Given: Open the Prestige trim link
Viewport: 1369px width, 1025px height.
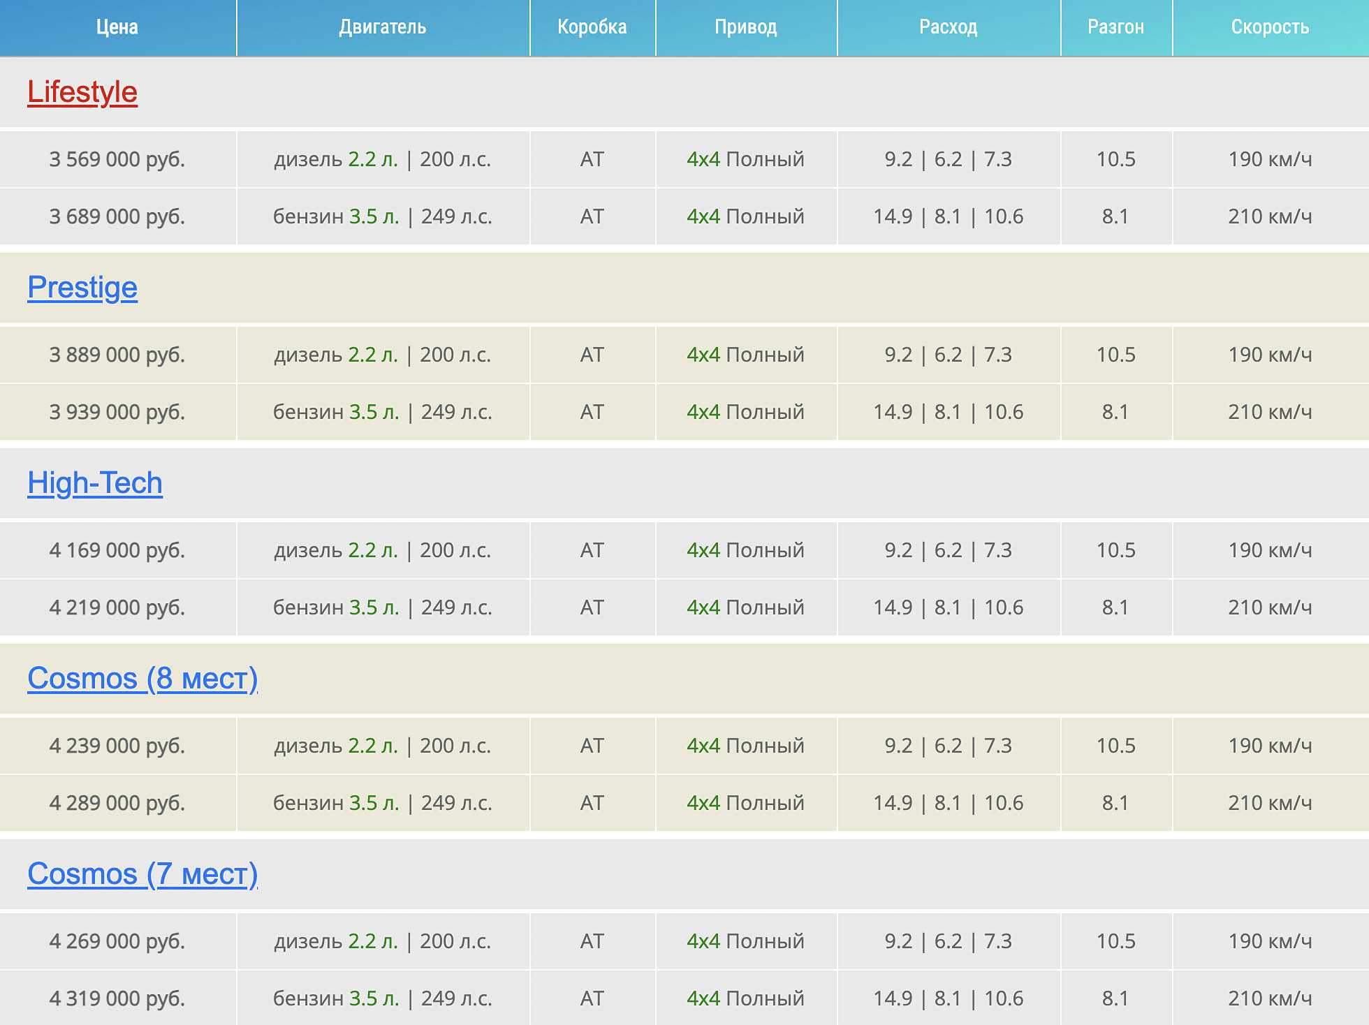Looking at the screenshot, I should [82, 288].
